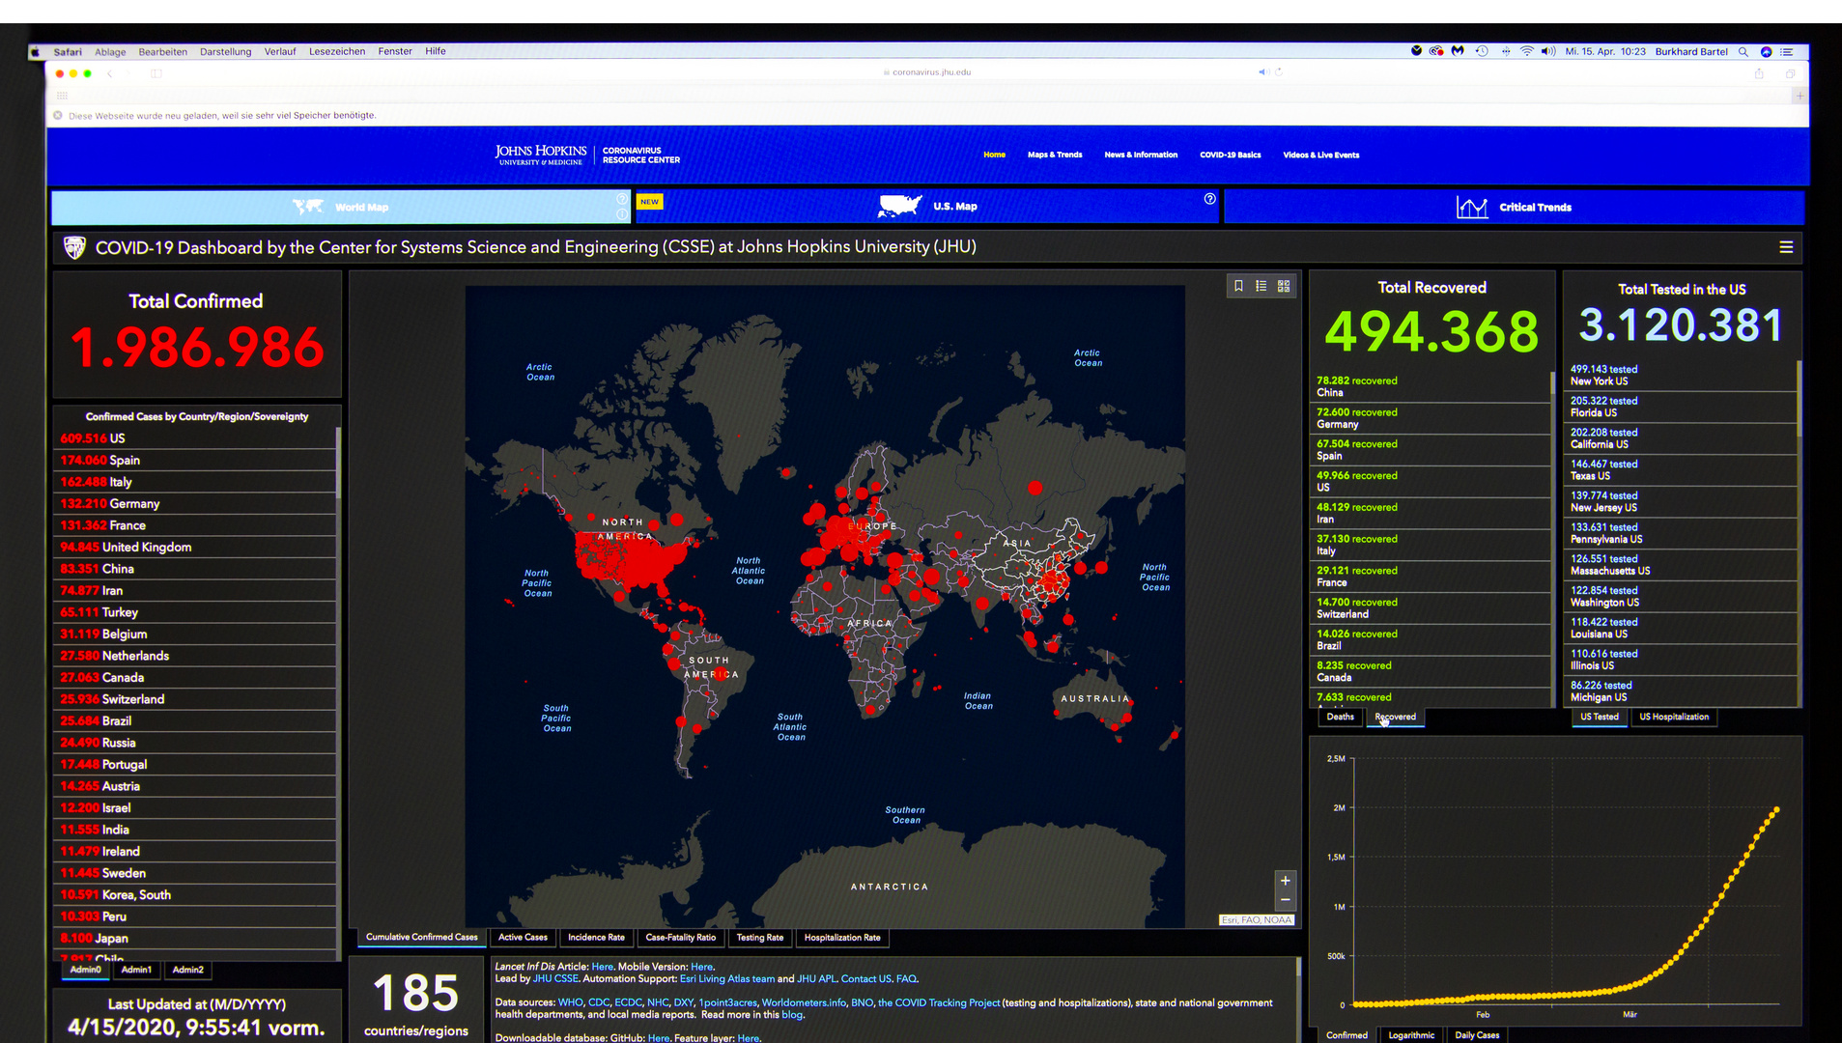1842x1043 pixels.
Task: Click the US tested list scrollbar
Action: [1799, 398]
